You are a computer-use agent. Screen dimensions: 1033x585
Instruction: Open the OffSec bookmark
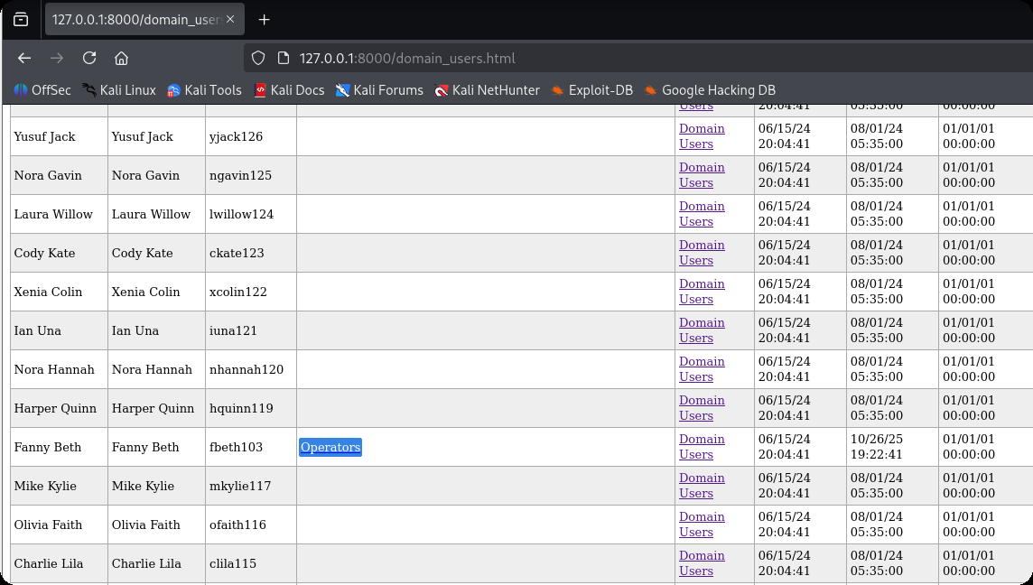tap(42, 90)
